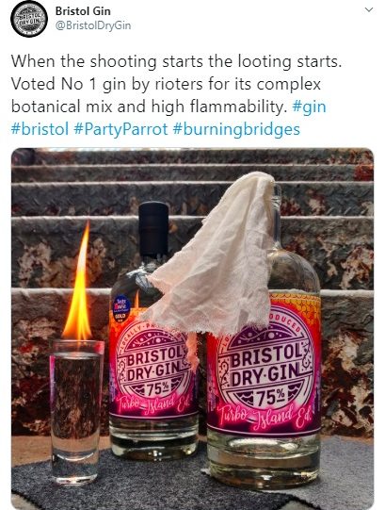Click the gold award sticker on the left bottle

[x=122, y=307]
